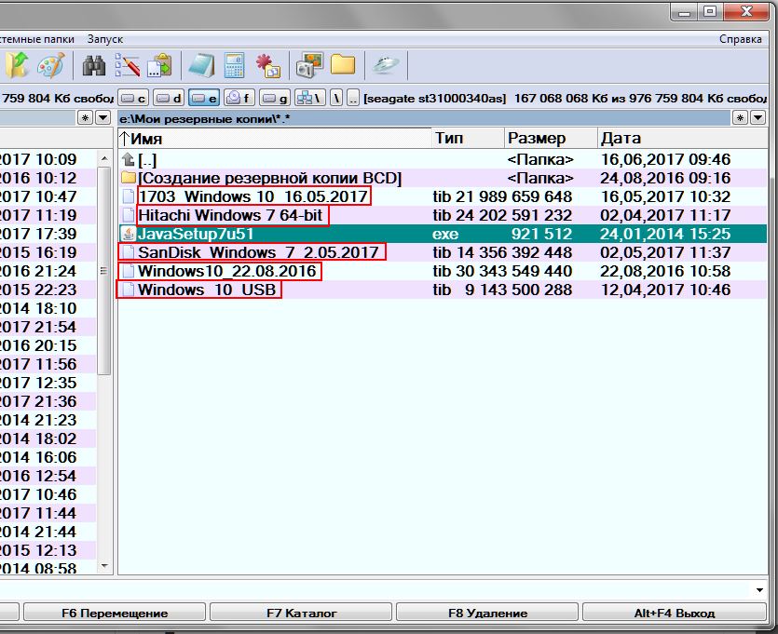Click the file icon of Hitachi Windows 7 64-bit
The height and width of the screenshot is (634, 778).
(128, 215)
